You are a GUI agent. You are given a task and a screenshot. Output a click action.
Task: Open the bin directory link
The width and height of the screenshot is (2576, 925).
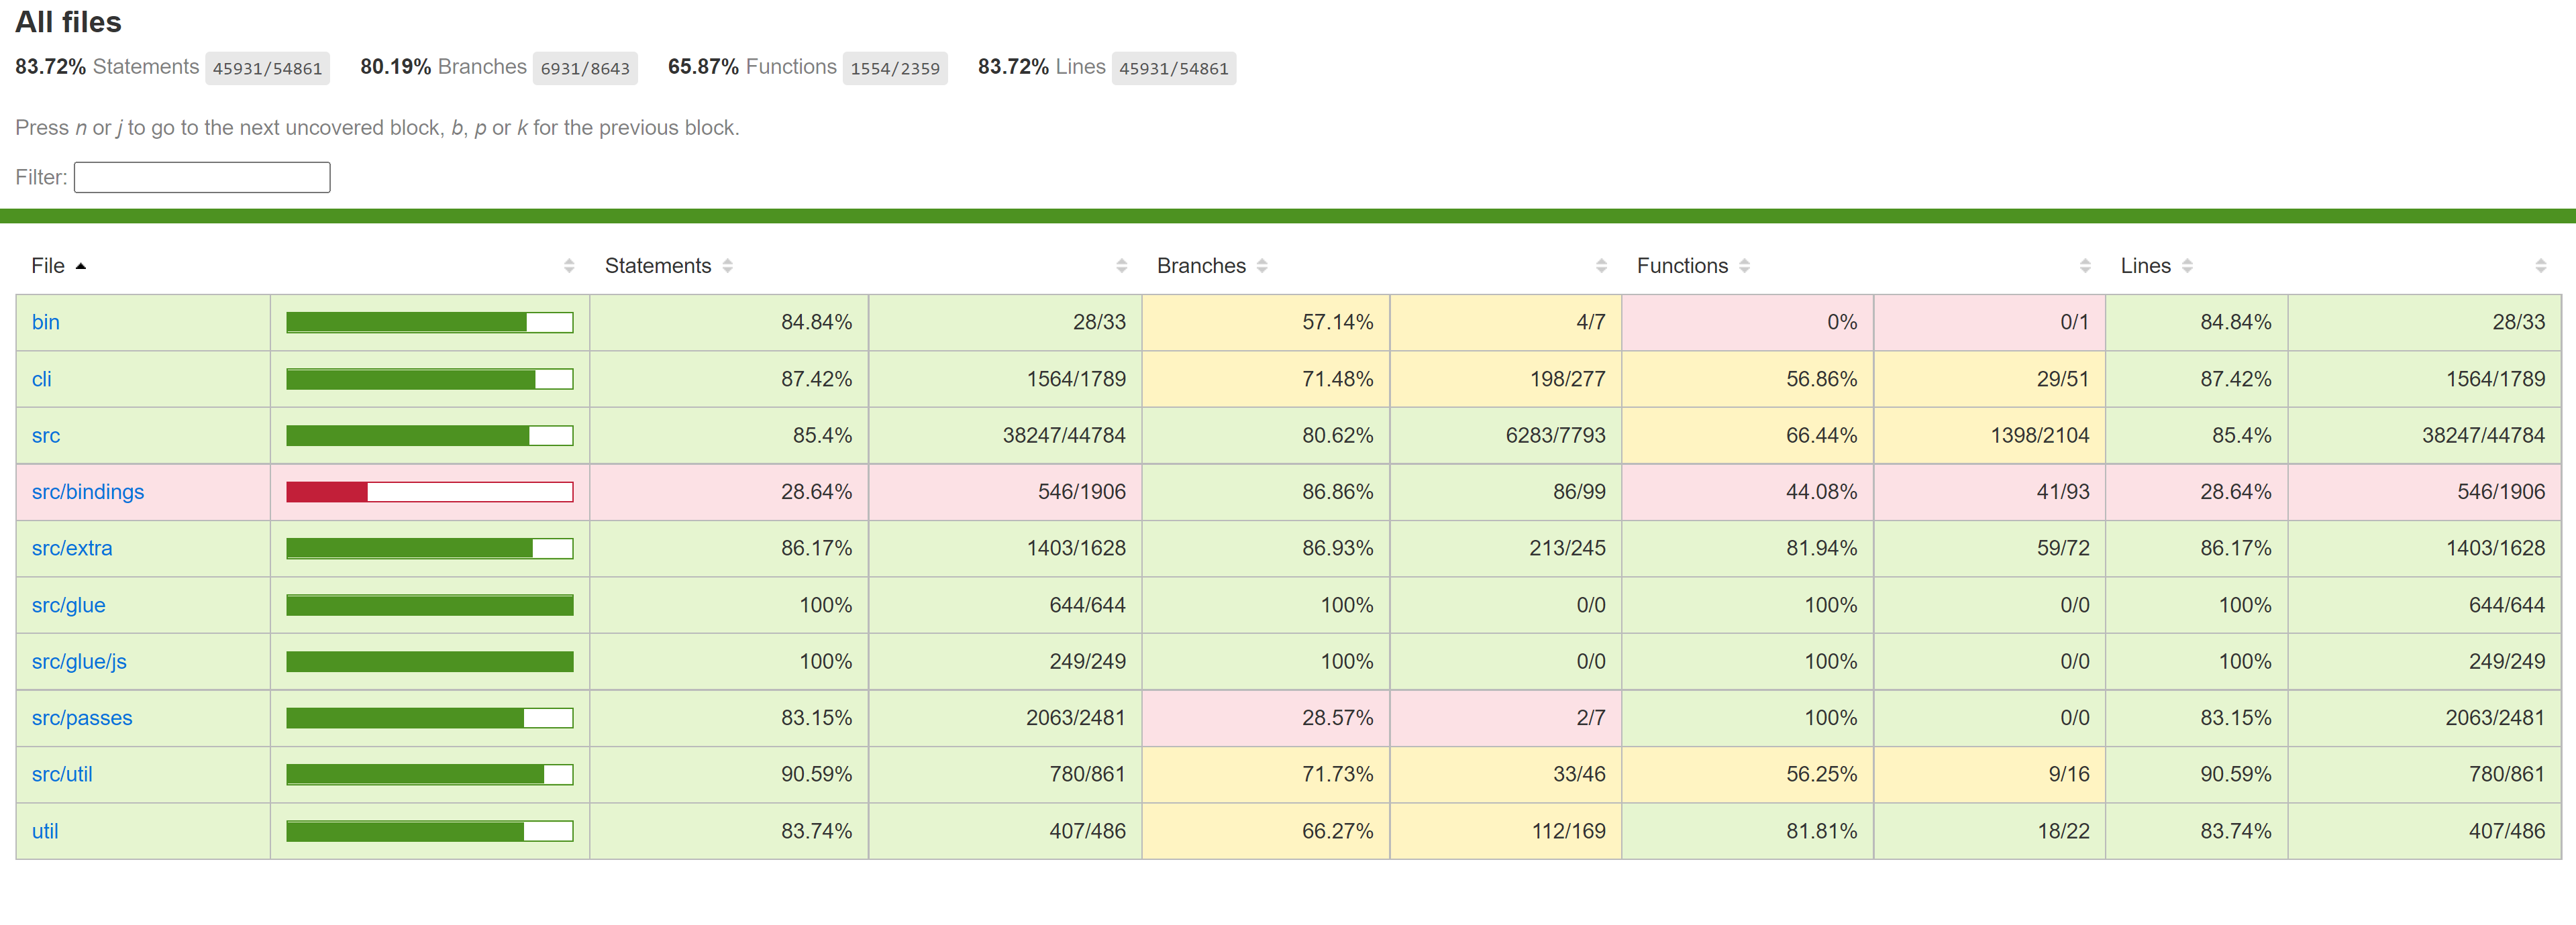(x=46, y=322)
